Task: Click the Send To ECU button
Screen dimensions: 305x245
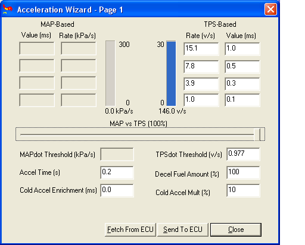Action: click(183, 230)
